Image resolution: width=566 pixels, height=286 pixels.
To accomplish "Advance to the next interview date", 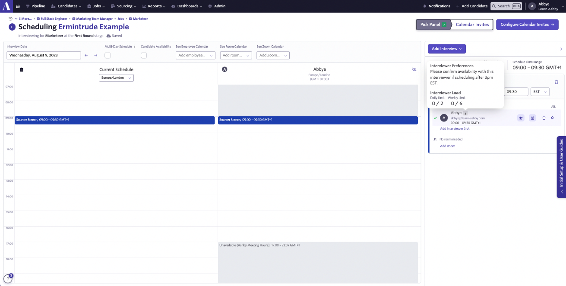I will click(x=96, y=56).
